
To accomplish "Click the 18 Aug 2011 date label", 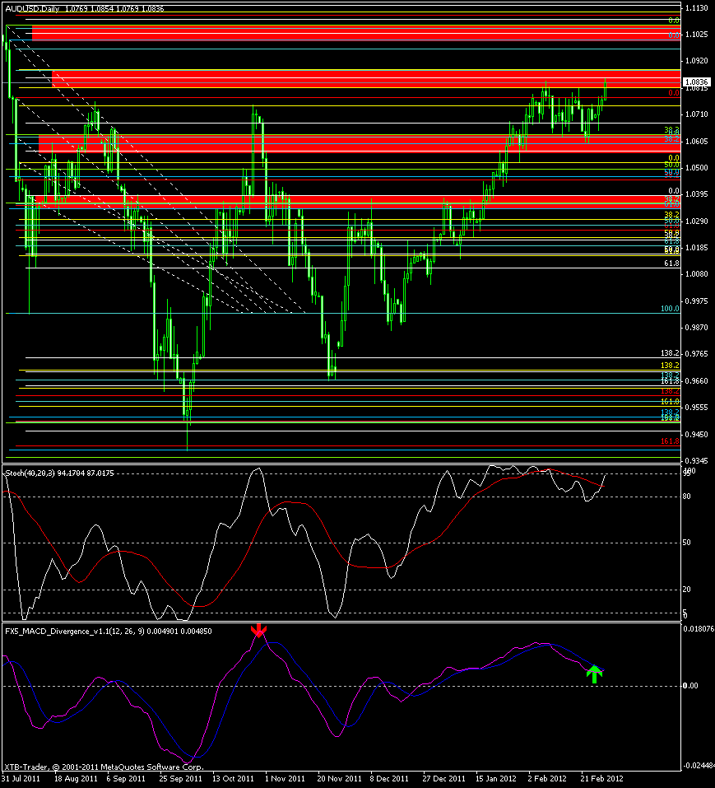I will point(76,778).
